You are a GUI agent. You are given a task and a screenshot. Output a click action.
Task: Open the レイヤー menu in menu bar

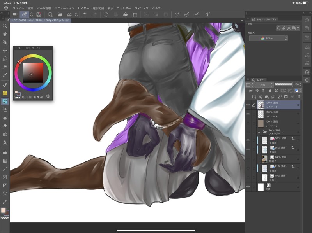83,8
